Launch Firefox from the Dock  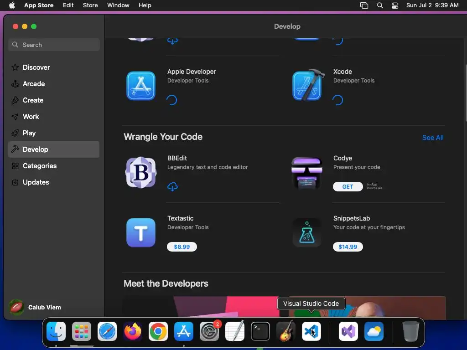tap(133, 331)
